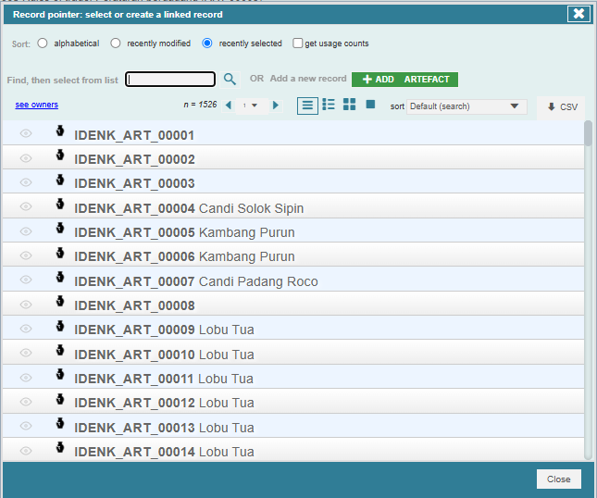Select record IDENK_ART_00009 Lobu Tua
Image resolution: width=597 pixels, height=498 pixels.
[x=293, y=328]
